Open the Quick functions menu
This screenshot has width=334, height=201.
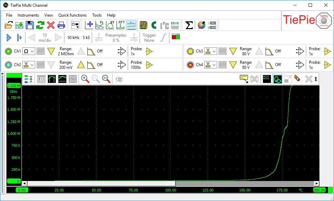[x=72, y=15]
